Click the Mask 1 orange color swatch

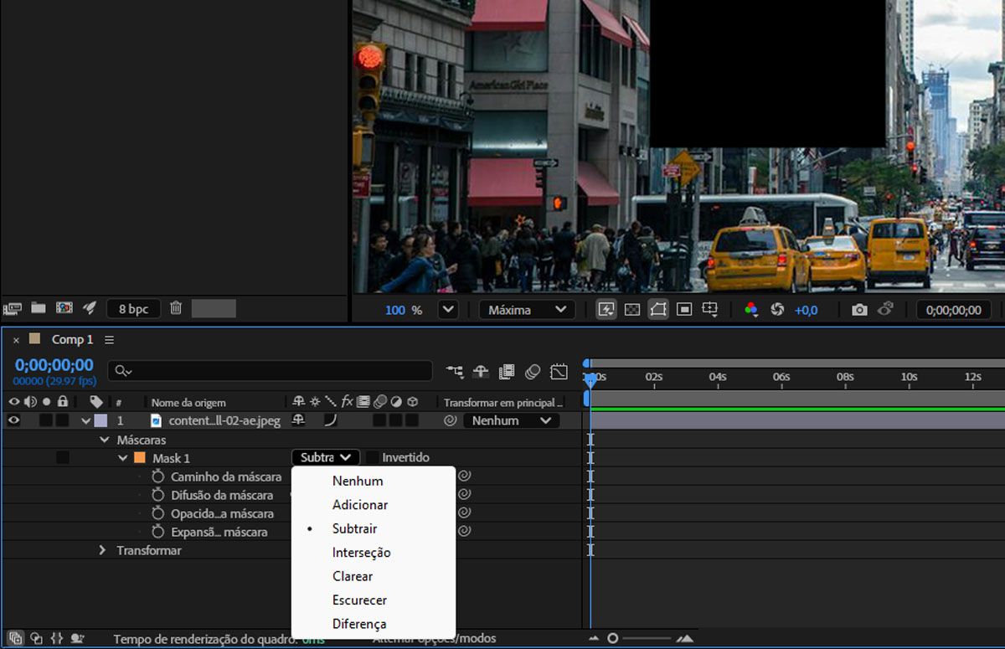(x=140, y=458)
